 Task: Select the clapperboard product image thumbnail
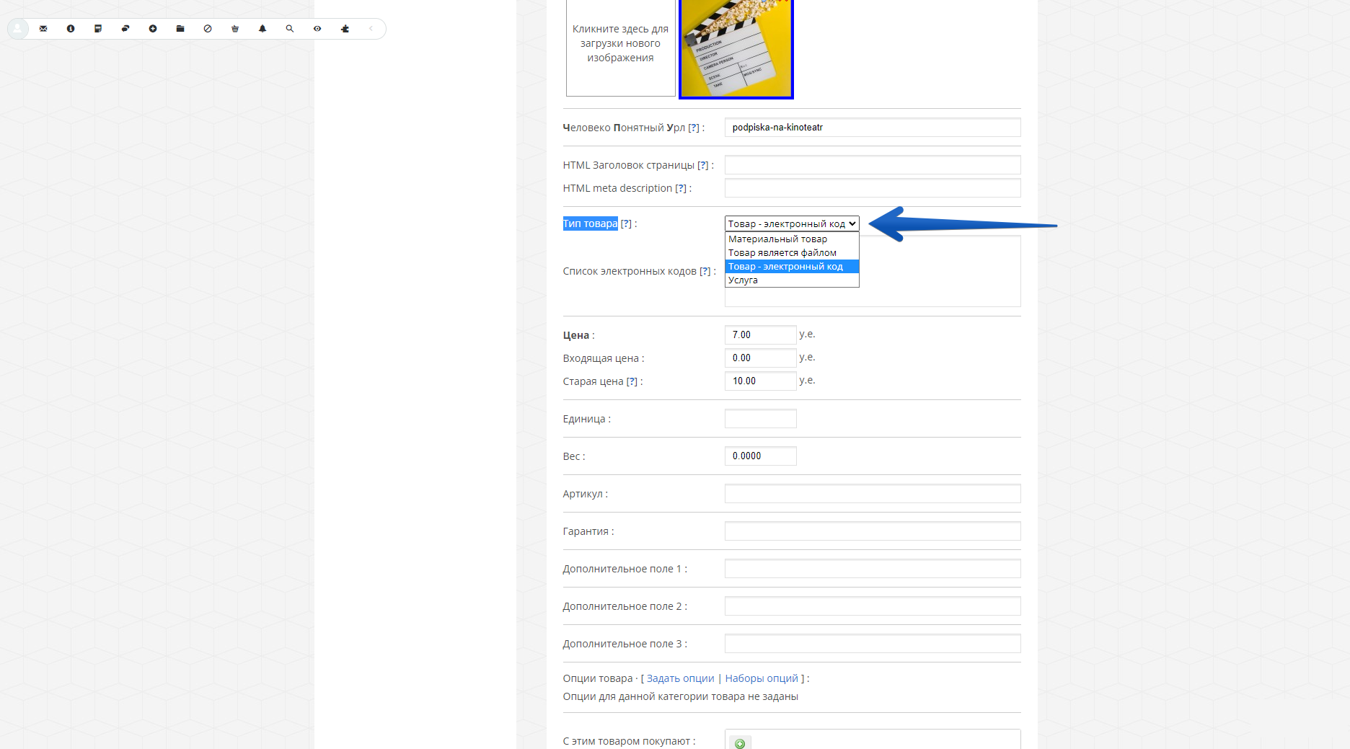click(736, 49)
